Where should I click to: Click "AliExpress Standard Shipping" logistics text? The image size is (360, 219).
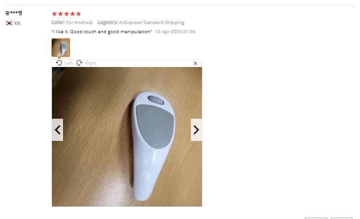tap(152, 23)
